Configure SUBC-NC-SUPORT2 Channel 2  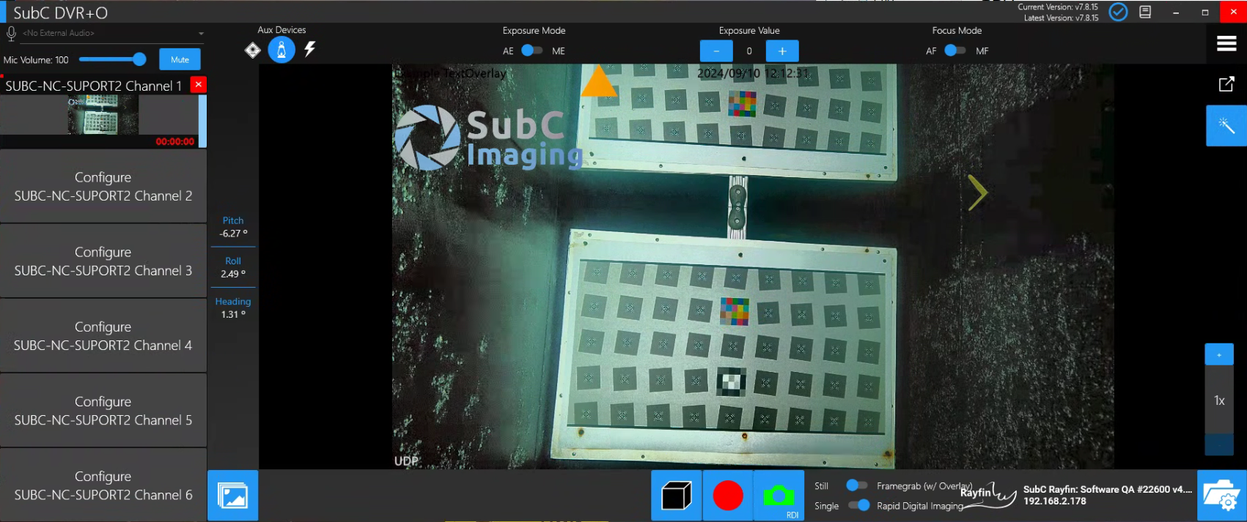pos(103,187)
